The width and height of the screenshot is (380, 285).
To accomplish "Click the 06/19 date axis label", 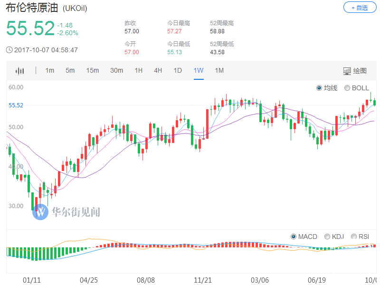I will point(317,280).
